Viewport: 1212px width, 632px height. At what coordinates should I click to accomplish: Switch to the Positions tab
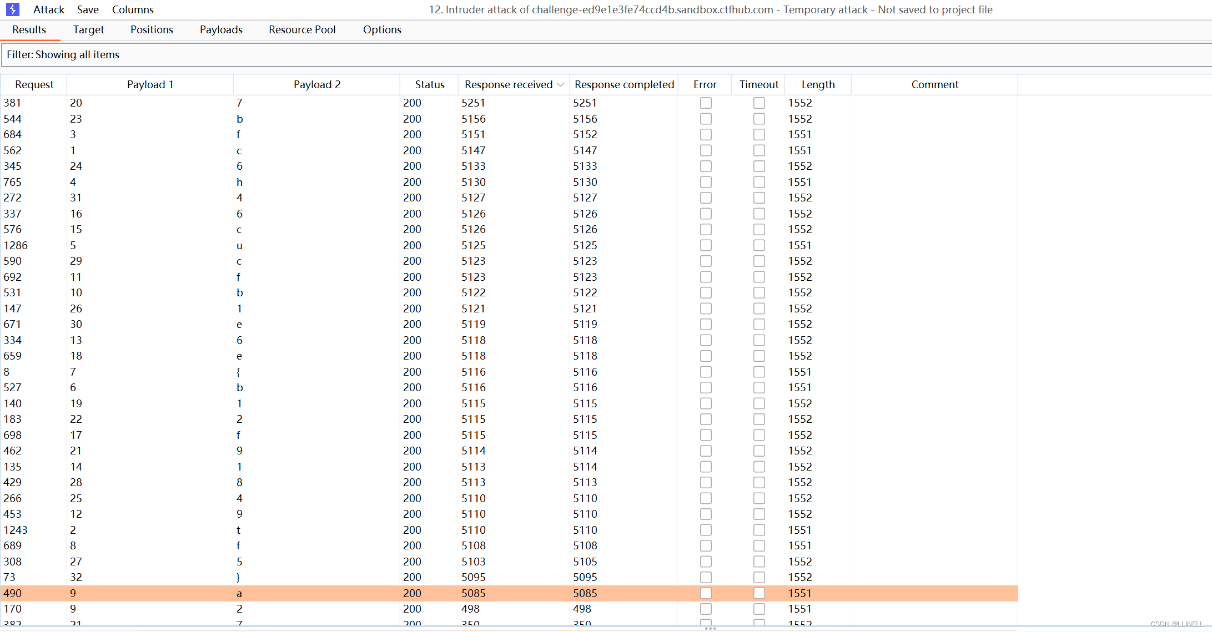tap(152, 29)
